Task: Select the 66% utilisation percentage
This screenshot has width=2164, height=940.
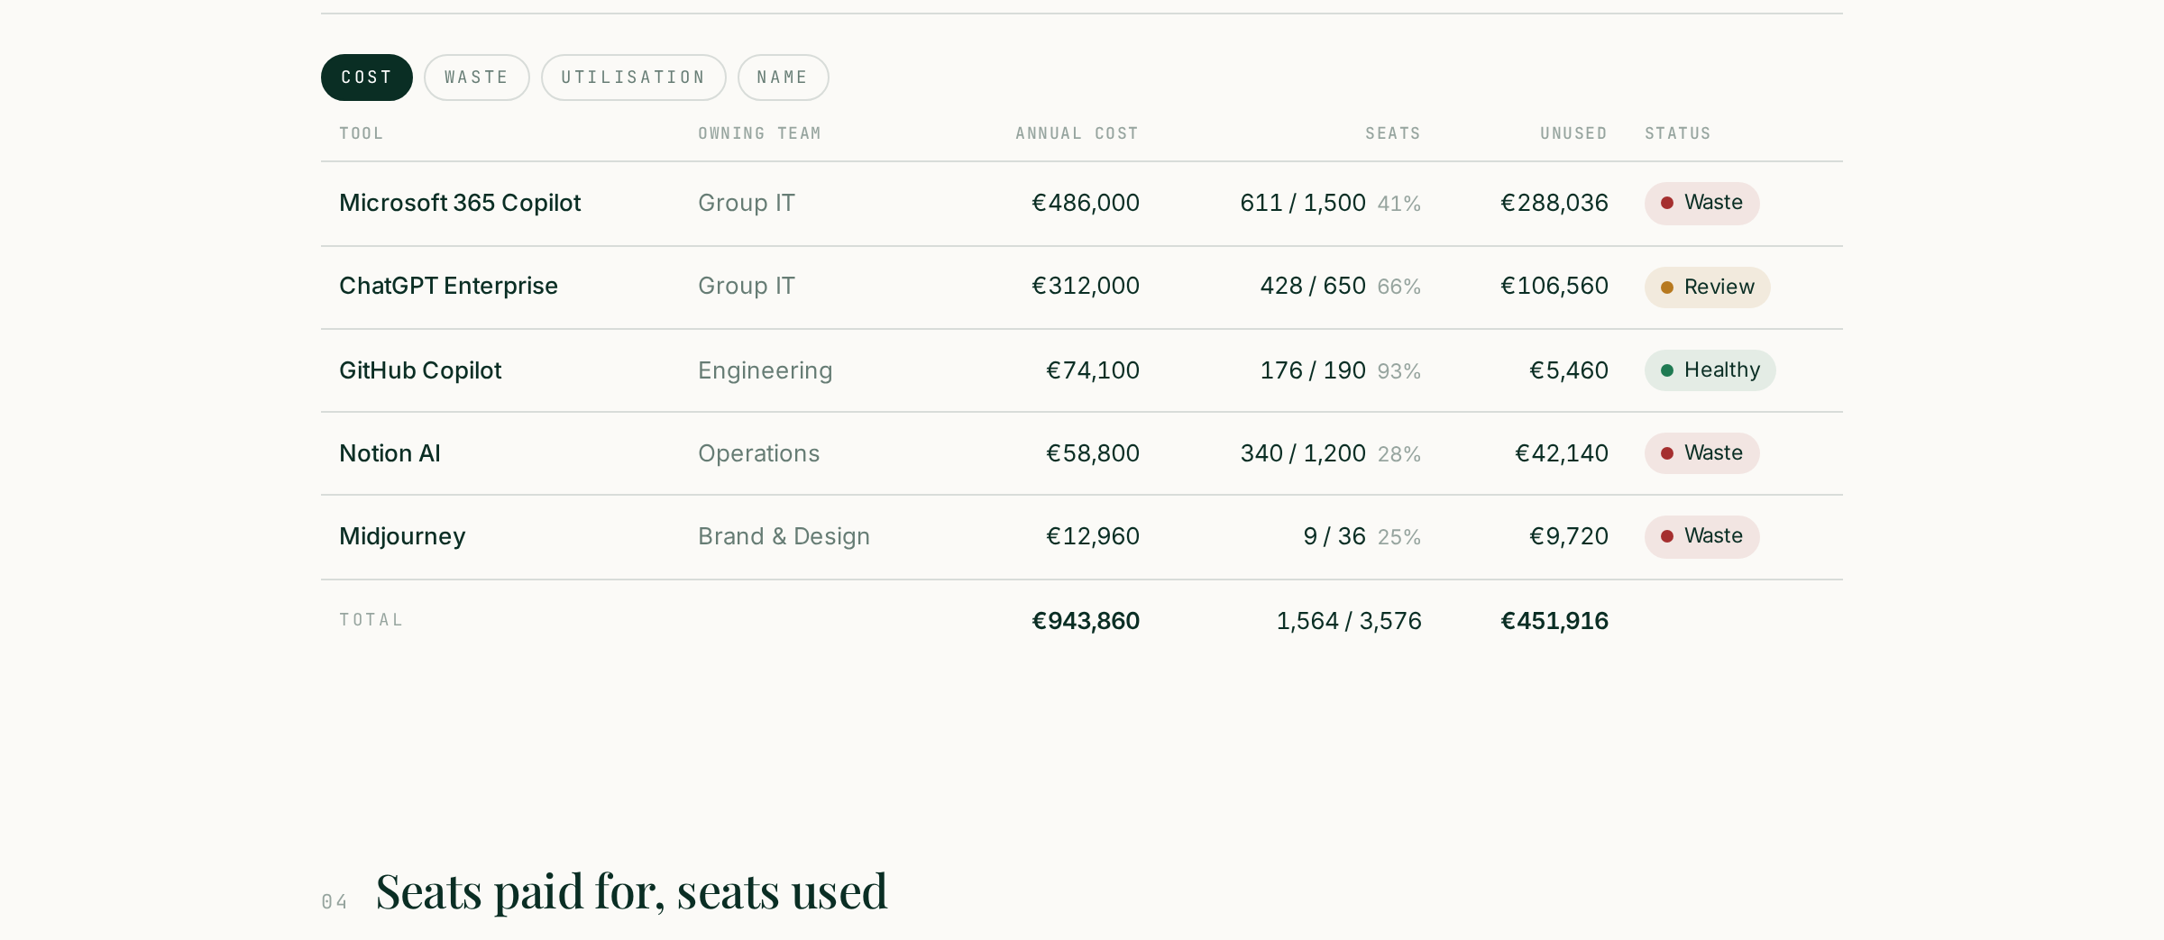Action: click(x=1399, y=287)
